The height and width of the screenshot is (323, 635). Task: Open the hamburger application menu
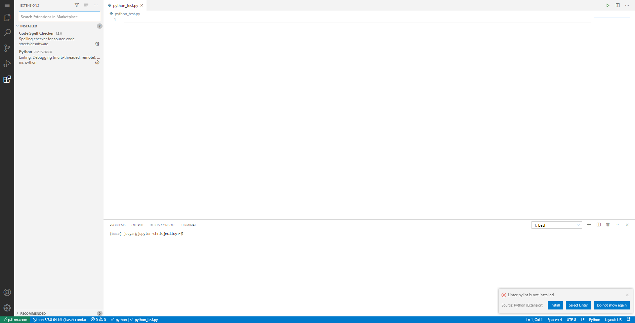coord(7,5)
